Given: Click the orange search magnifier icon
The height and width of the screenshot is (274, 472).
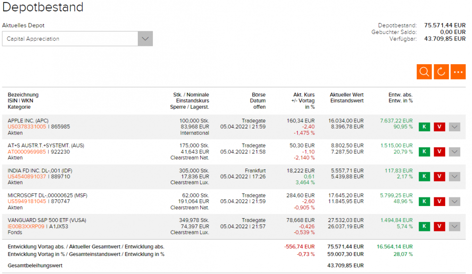Looking at the screenshot, I should (424, 72).
